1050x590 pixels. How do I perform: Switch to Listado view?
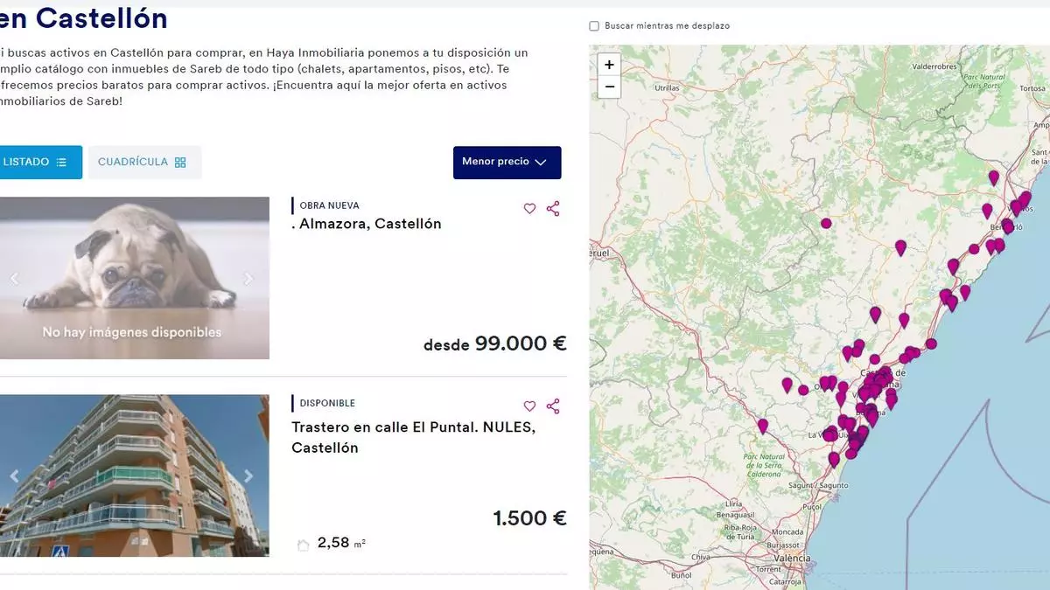click(35, 163)
